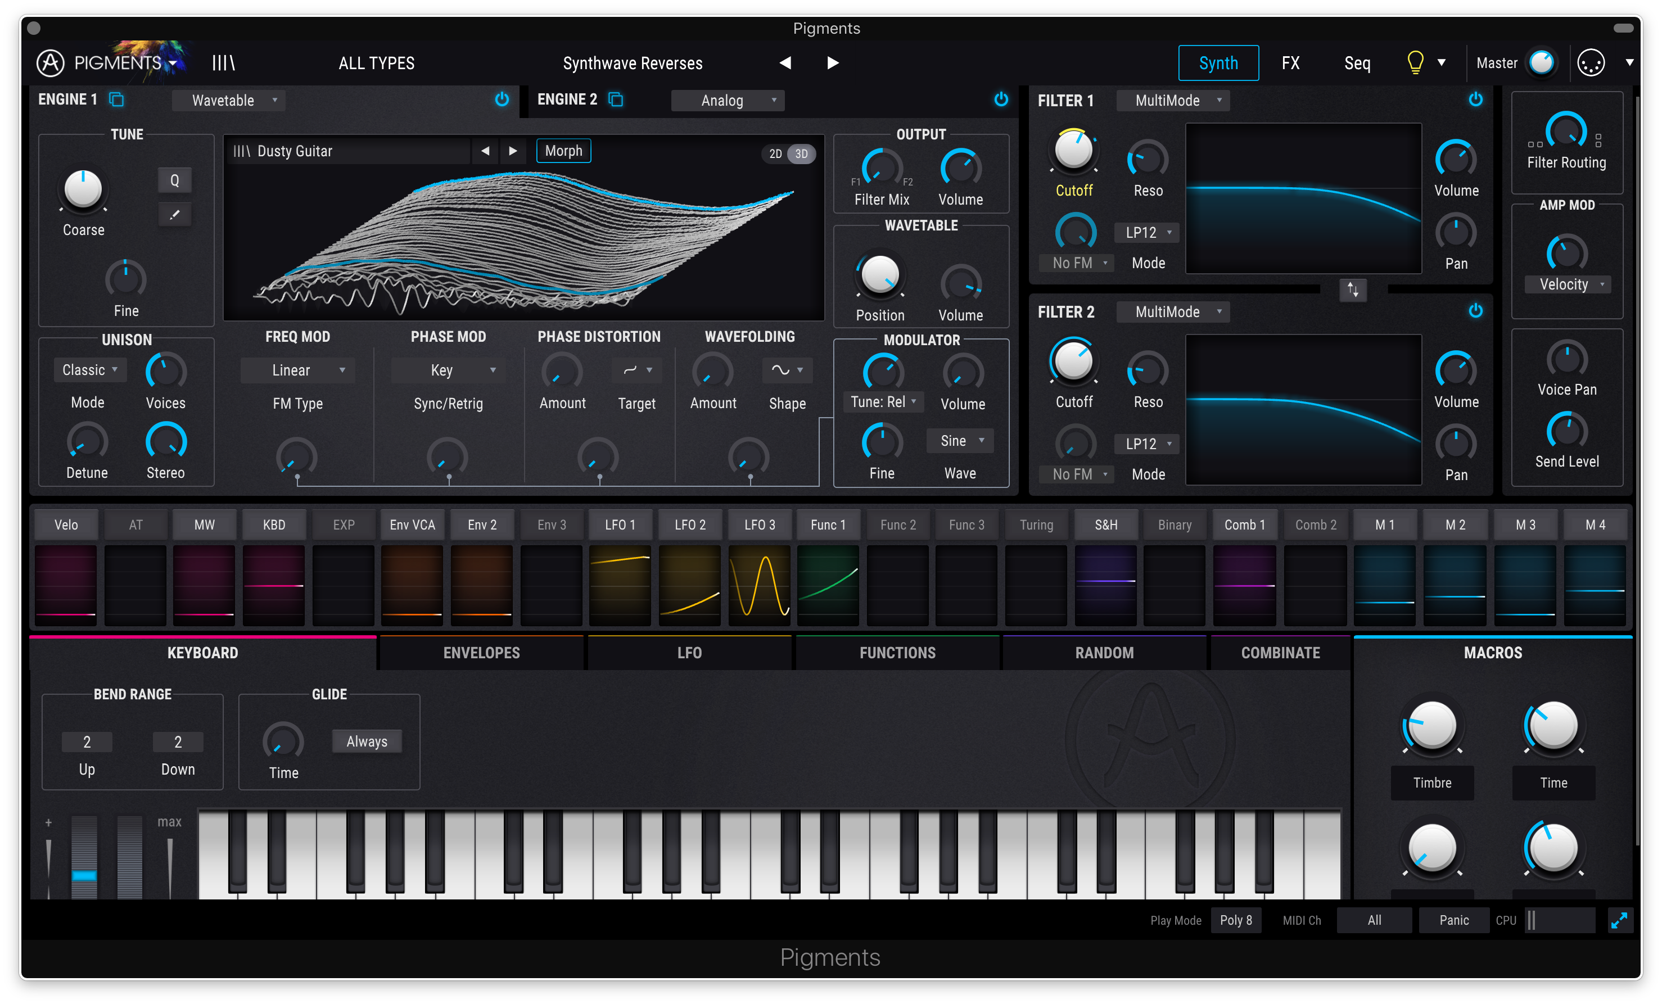This screenshot has width=1662, height=1004.
Task: Toggle the glide Always mode button
Action: pyautogui.click(x=367, y=741)
